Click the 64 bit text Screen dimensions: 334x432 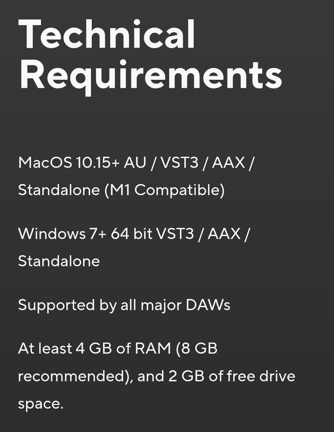pyautogui.click(x=132, y=233)
